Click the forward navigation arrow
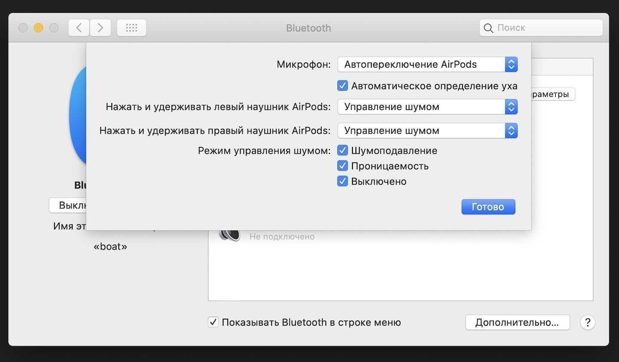 pyautogui.click(x=101, y=28)
